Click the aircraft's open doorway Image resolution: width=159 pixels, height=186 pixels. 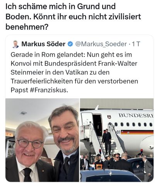pos(98,125)
